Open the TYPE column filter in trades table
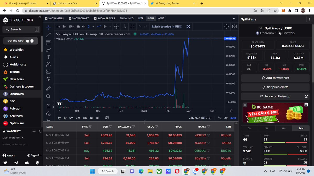314x176 pixels. tap(90, 127)
